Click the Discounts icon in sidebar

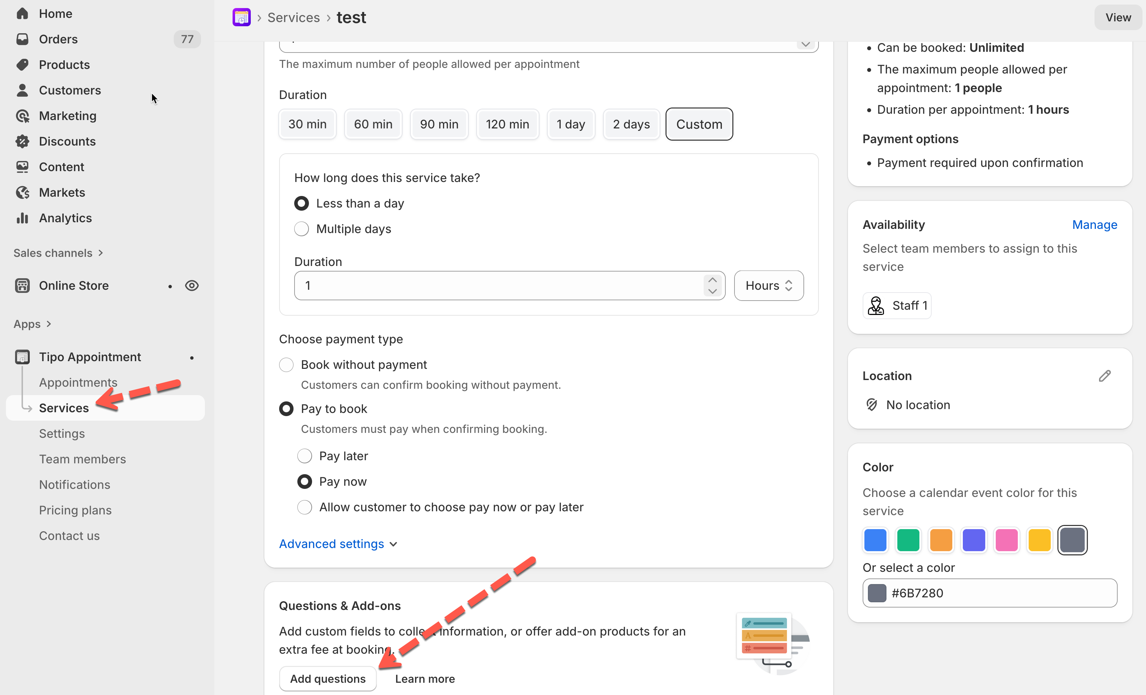coord(22,141)
